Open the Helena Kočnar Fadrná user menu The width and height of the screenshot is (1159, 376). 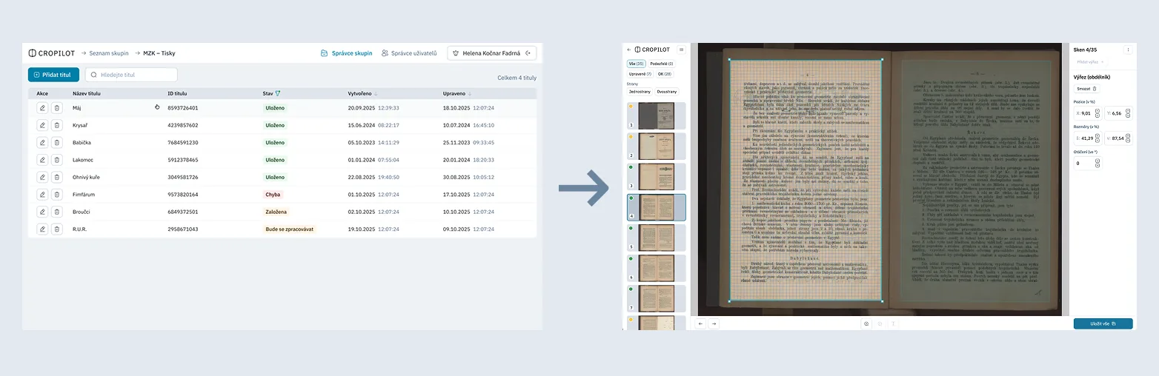pos(492,53)
